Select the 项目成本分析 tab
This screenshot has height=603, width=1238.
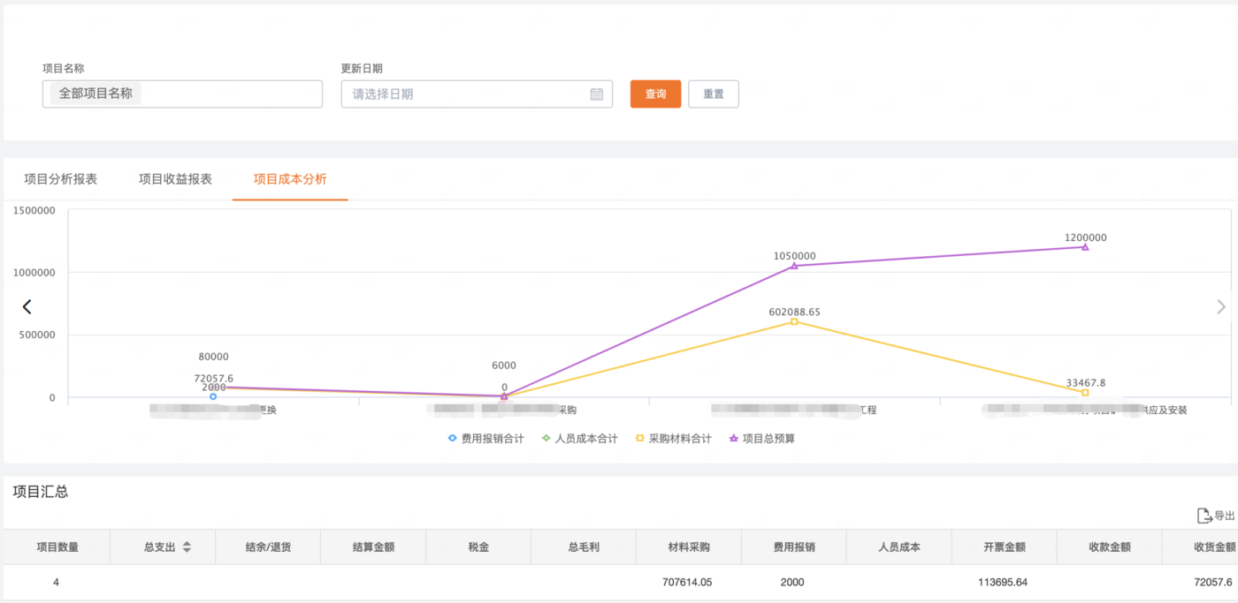[290, 179]
